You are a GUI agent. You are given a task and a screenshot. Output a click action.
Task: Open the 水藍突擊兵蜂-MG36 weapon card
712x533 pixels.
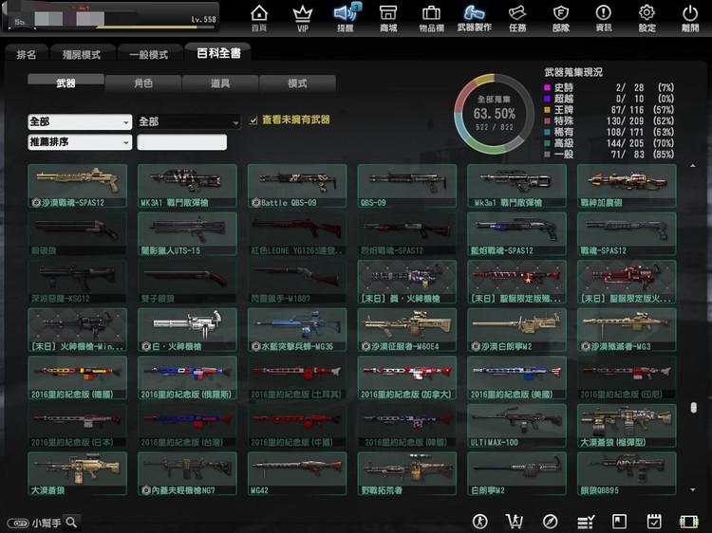(x=297, y=330)
